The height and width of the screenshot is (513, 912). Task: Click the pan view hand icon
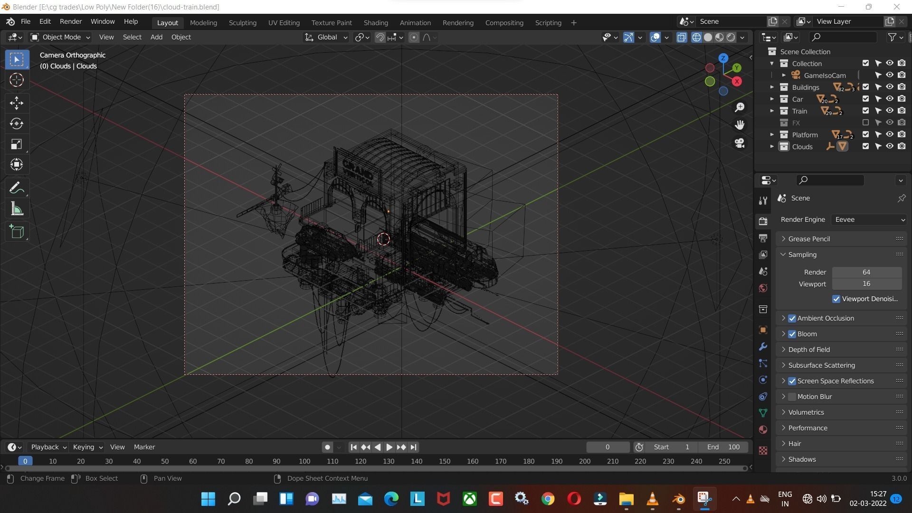click(x=740, y=125)
